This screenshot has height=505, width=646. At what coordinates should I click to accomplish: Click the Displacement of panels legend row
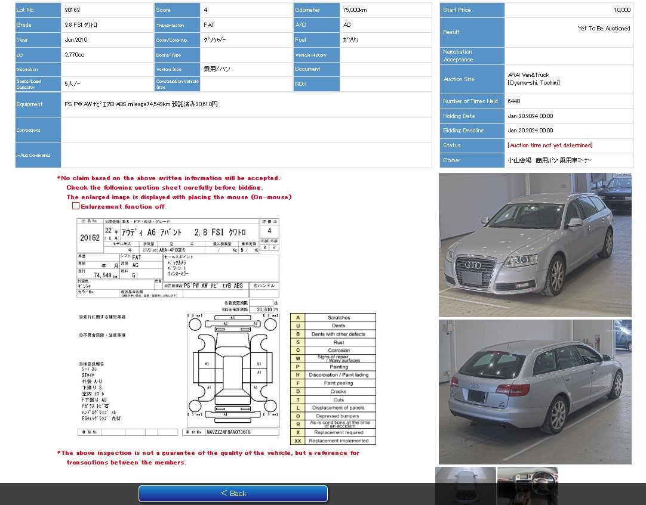(x=333, y=408)
